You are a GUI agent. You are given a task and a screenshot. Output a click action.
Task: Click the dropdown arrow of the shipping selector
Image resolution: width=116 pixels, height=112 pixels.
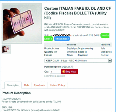(x=110, y=61)
